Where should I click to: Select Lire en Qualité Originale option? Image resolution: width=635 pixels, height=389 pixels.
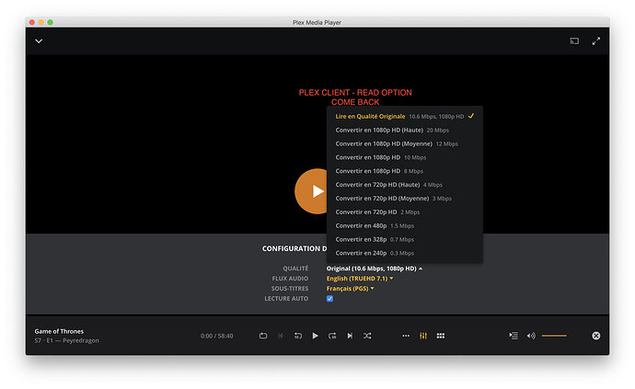[405, 116]
